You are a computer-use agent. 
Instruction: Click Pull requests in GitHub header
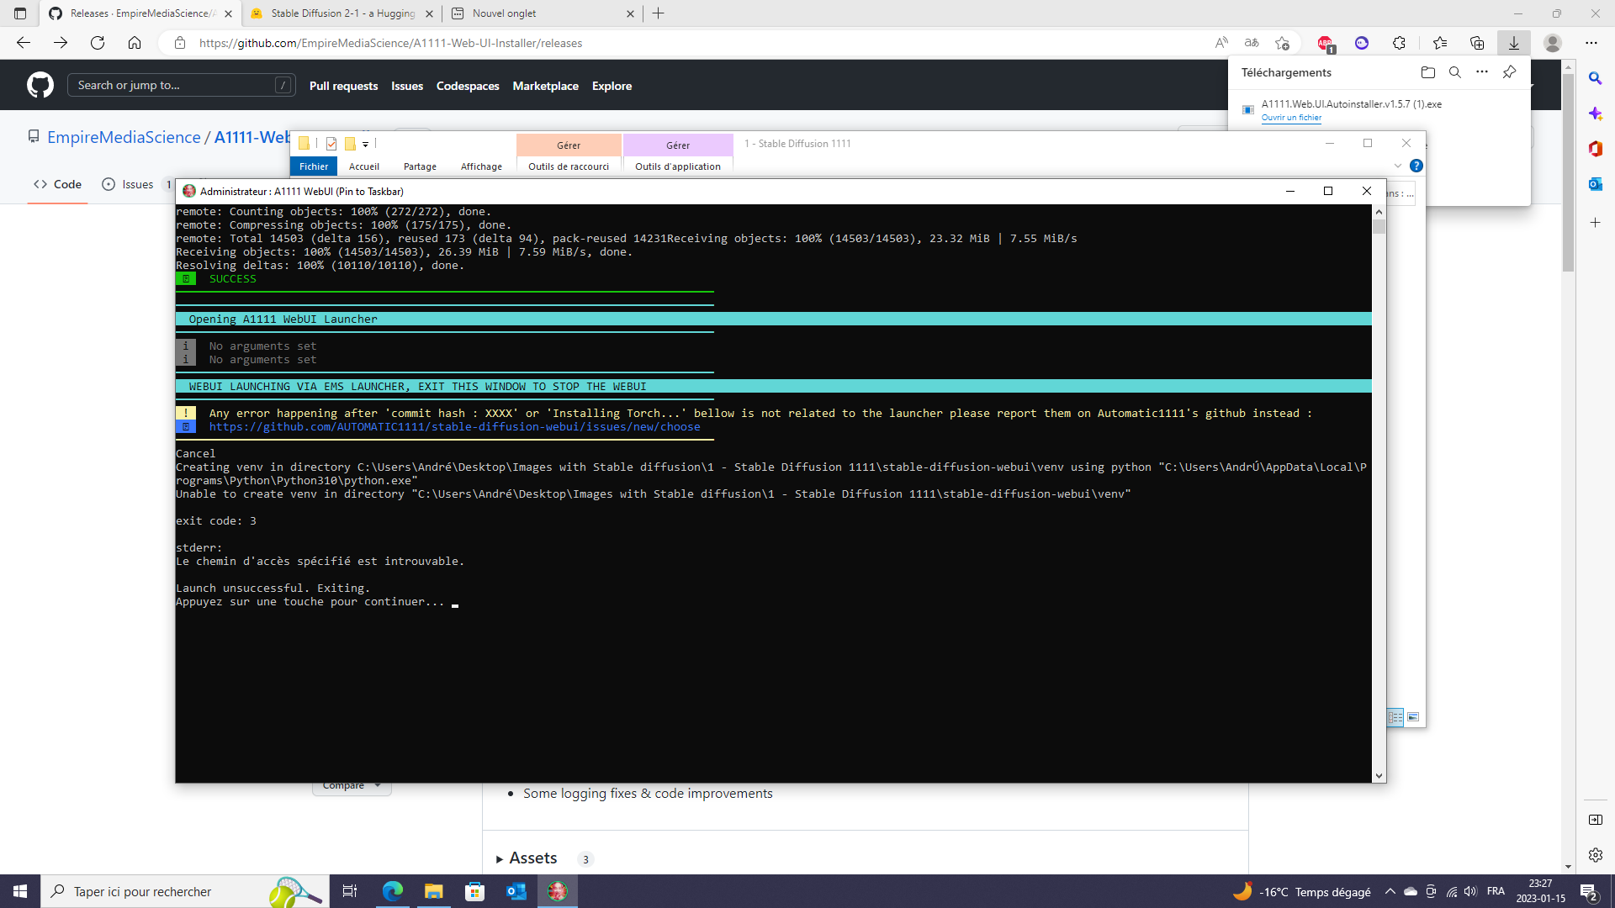[x=343, y=86]
